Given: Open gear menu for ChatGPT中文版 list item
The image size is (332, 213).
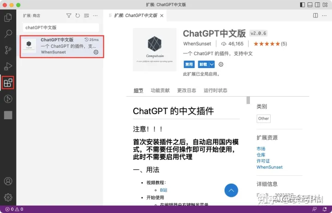Looking at the screenshot, I should (96, 52).
